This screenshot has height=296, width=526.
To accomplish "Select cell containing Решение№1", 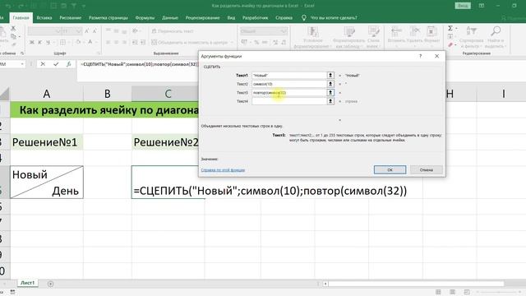I will point(47,142).
